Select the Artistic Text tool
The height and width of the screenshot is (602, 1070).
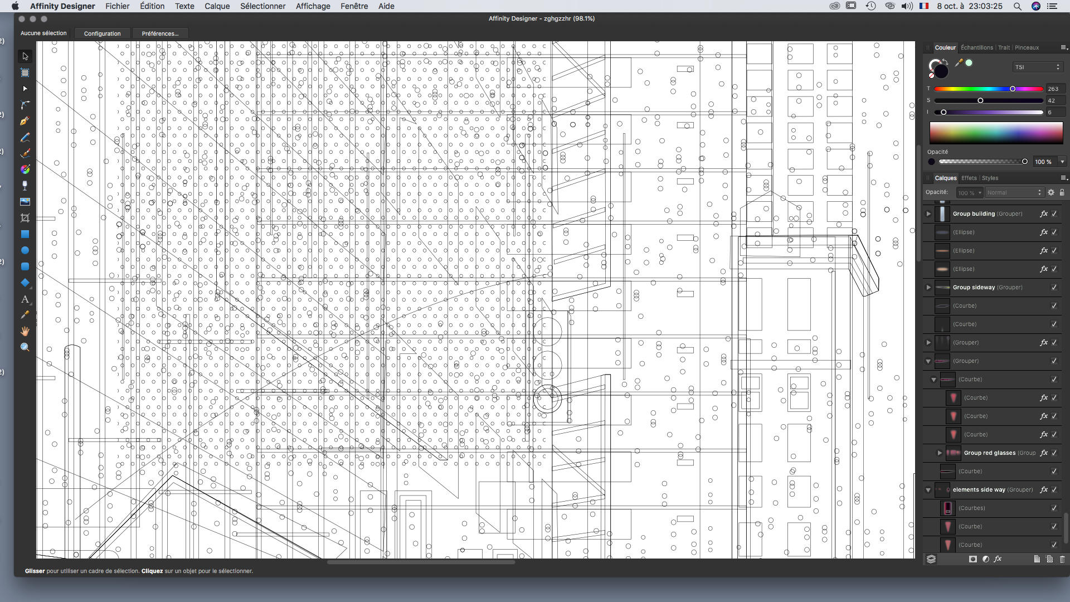(25, 299)
